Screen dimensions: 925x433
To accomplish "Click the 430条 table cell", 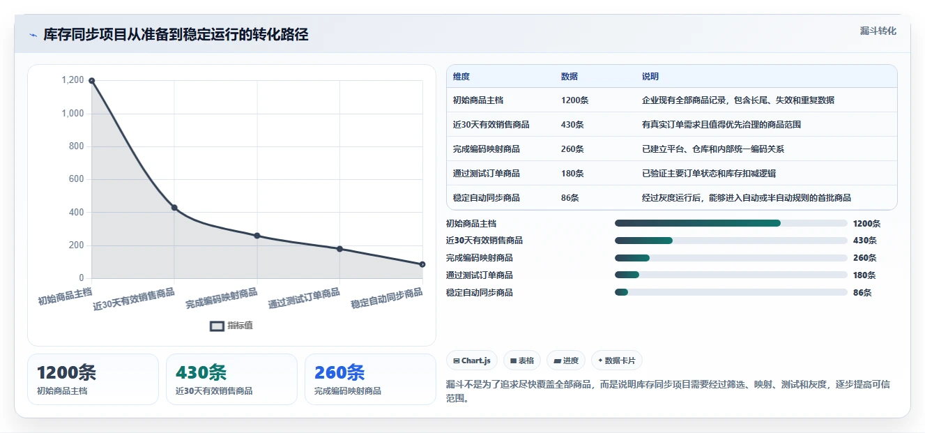I will coord(573,125).
